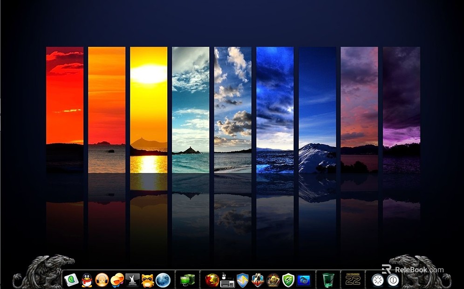The width and height of the screenshot is (464, 289).
Task: Open the blue shield with yellow arrow
Action: [243, 280]
